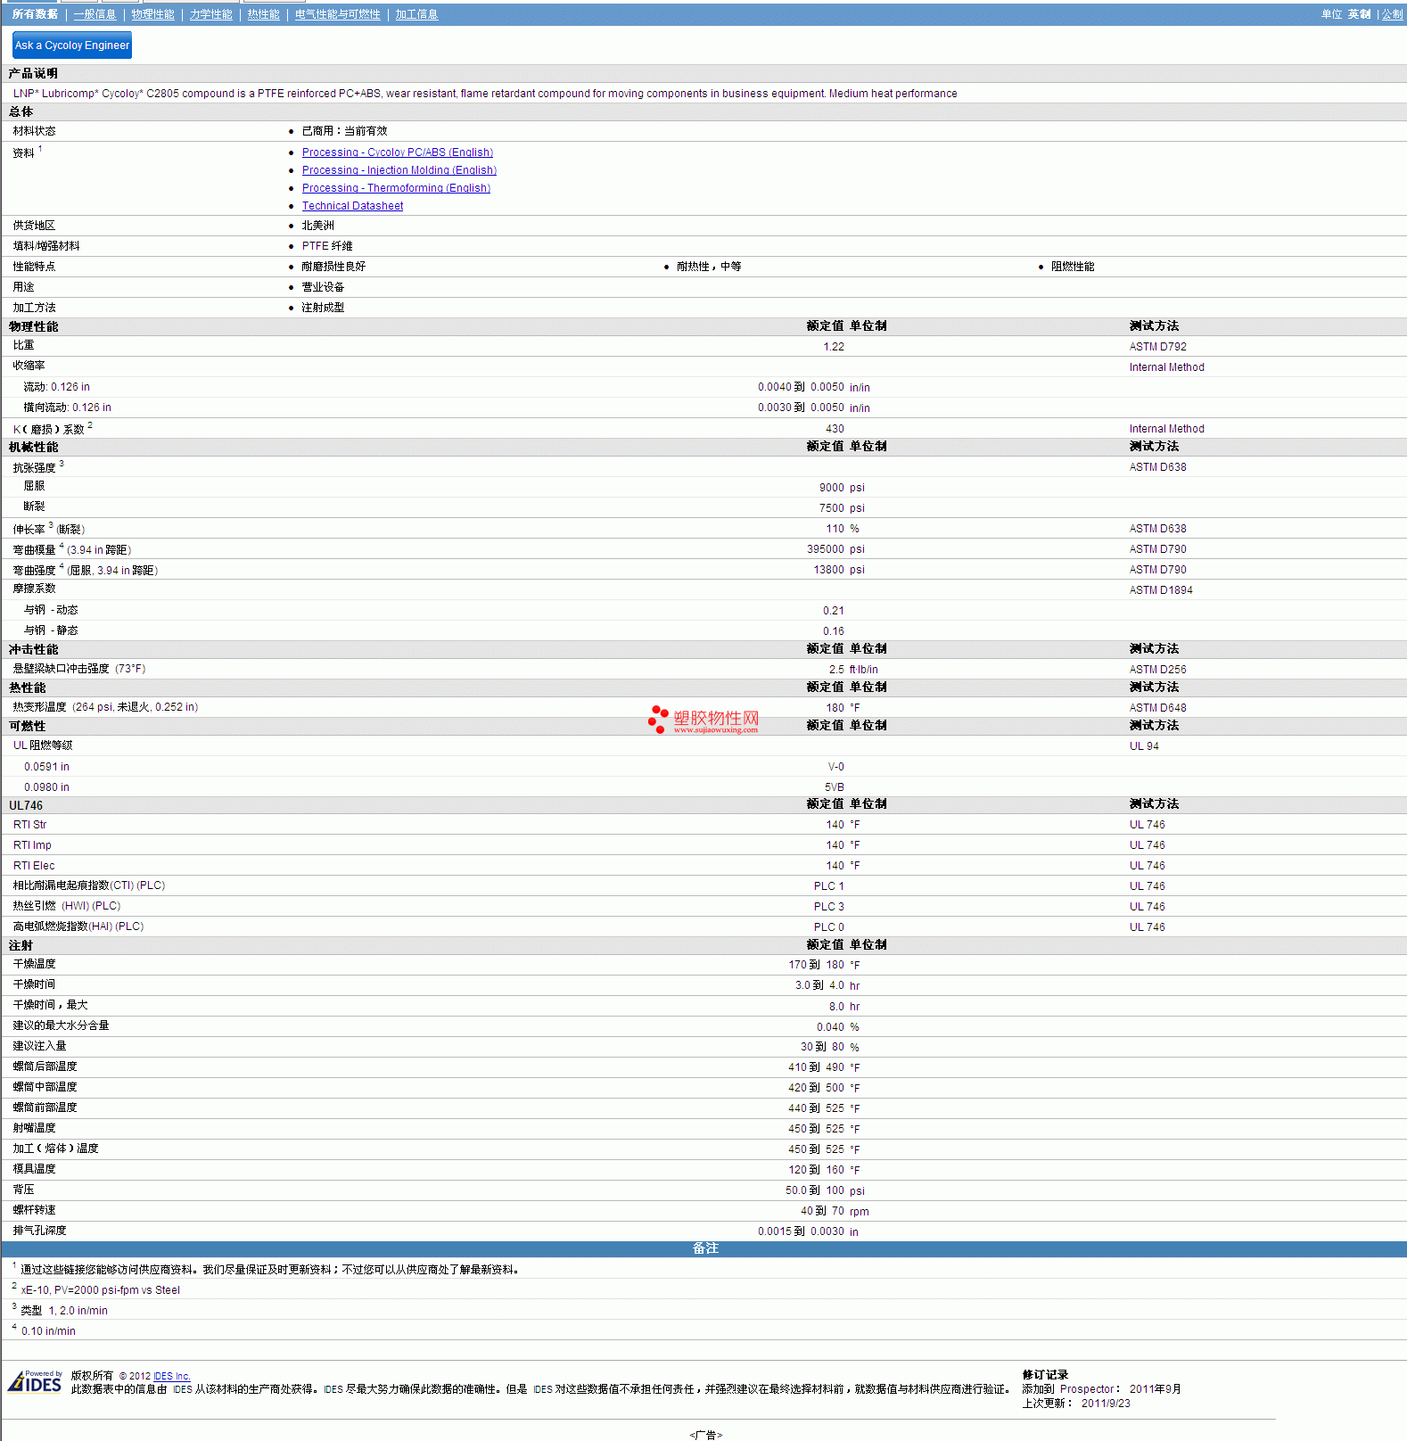Click the IDES Inc. copyright link

[x=171, y=1376]
